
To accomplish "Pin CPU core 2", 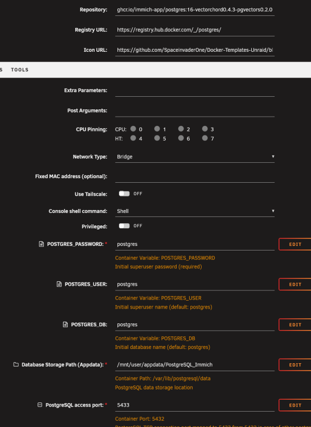I will pyautogui.click(x=181, y=129).
